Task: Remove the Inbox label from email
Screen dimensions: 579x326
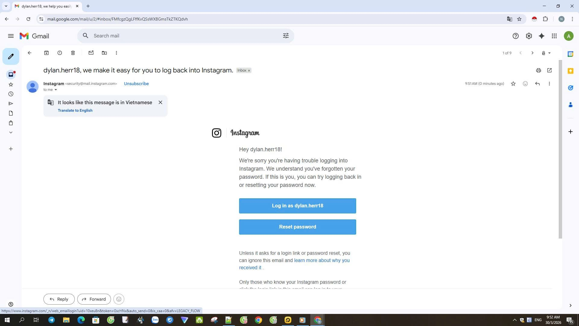Action: coord(249,71)
